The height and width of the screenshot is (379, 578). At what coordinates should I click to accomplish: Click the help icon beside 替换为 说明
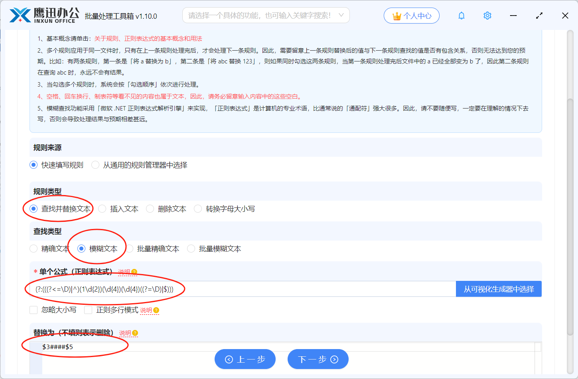(135, 333)
